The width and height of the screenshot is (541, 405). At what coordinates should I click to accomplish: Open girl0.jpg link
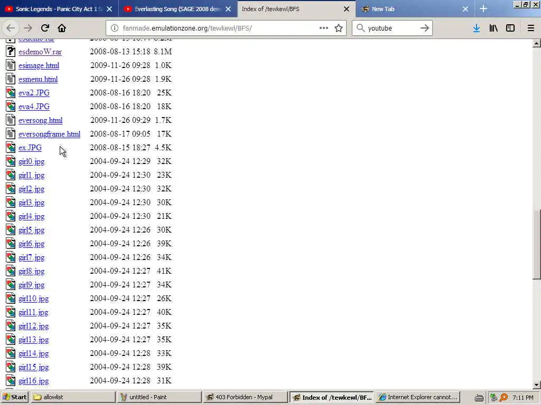pyautogui.click(x=31, y=161)
